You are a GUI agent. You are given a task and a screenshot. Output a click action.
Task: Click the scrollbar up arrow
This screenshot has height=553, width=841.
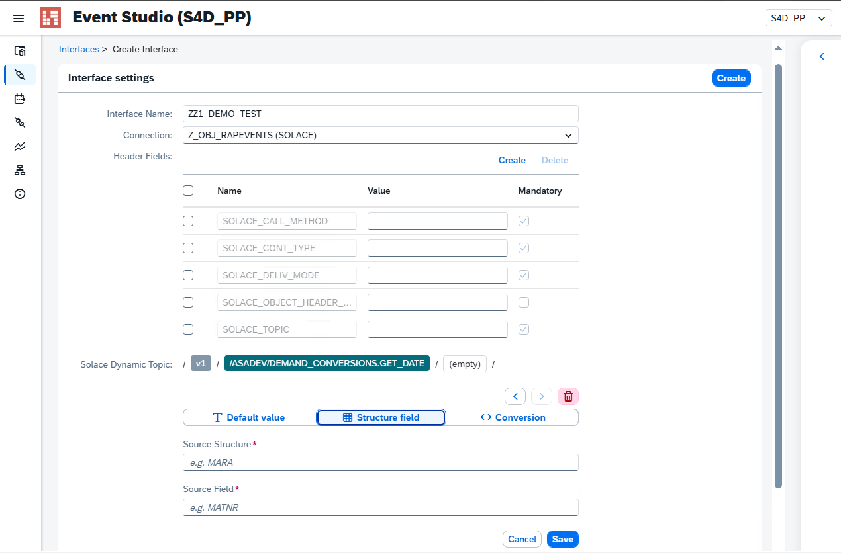click(779, 48)
